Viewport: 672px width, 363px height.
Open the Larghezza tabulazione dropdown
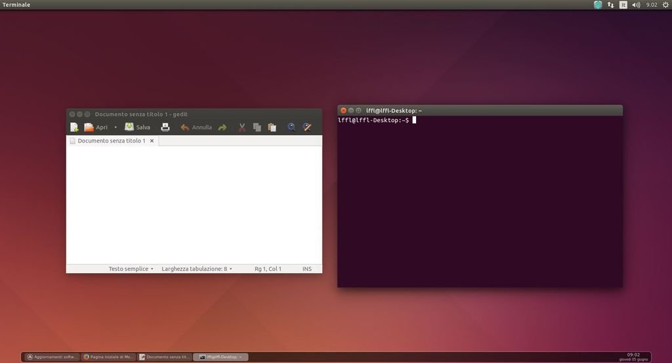pyautogui.click(x=197, y=269)
